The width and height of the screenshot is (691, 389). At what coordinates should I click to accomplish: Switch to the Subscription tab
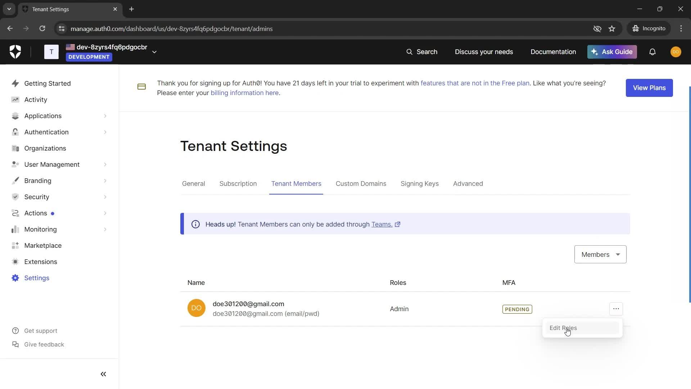tap(238, 184)
